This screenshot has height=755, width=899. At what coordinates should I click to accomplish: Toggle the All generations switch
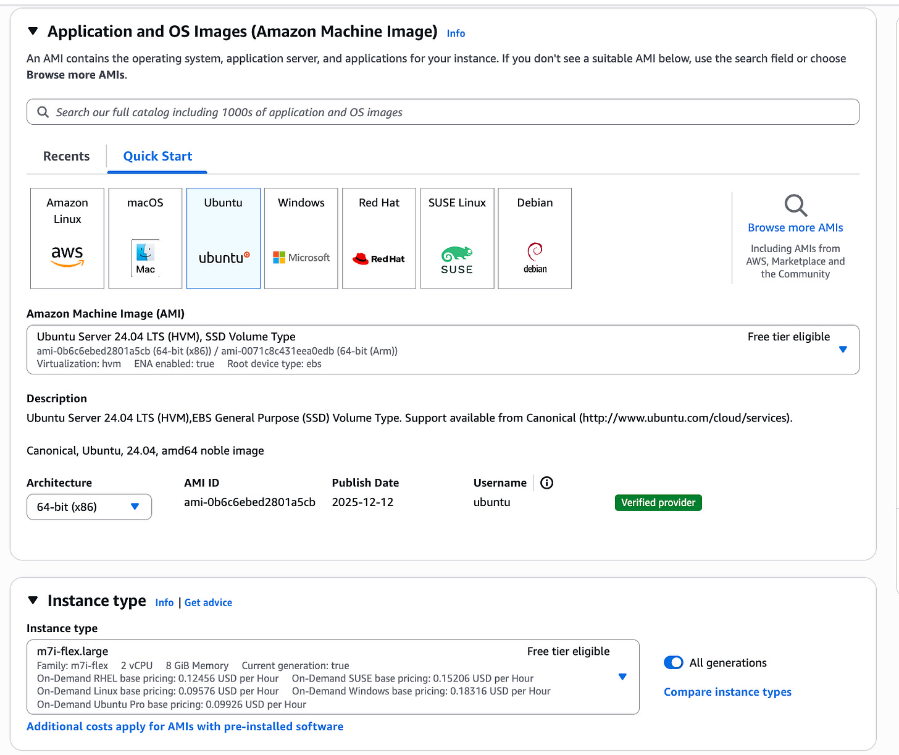click(674, 662)
